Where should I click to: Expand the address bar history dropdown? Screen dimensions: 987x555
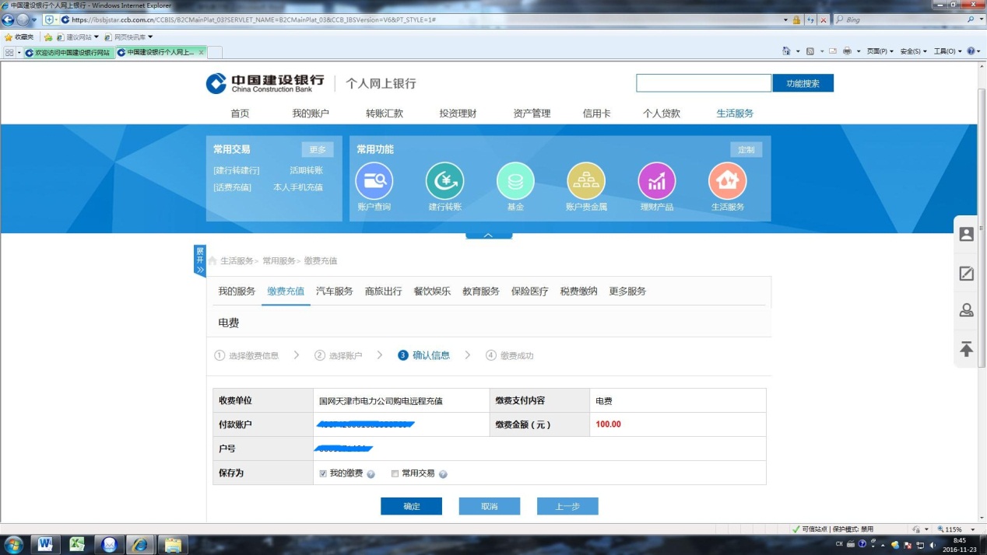coord(786,19)
